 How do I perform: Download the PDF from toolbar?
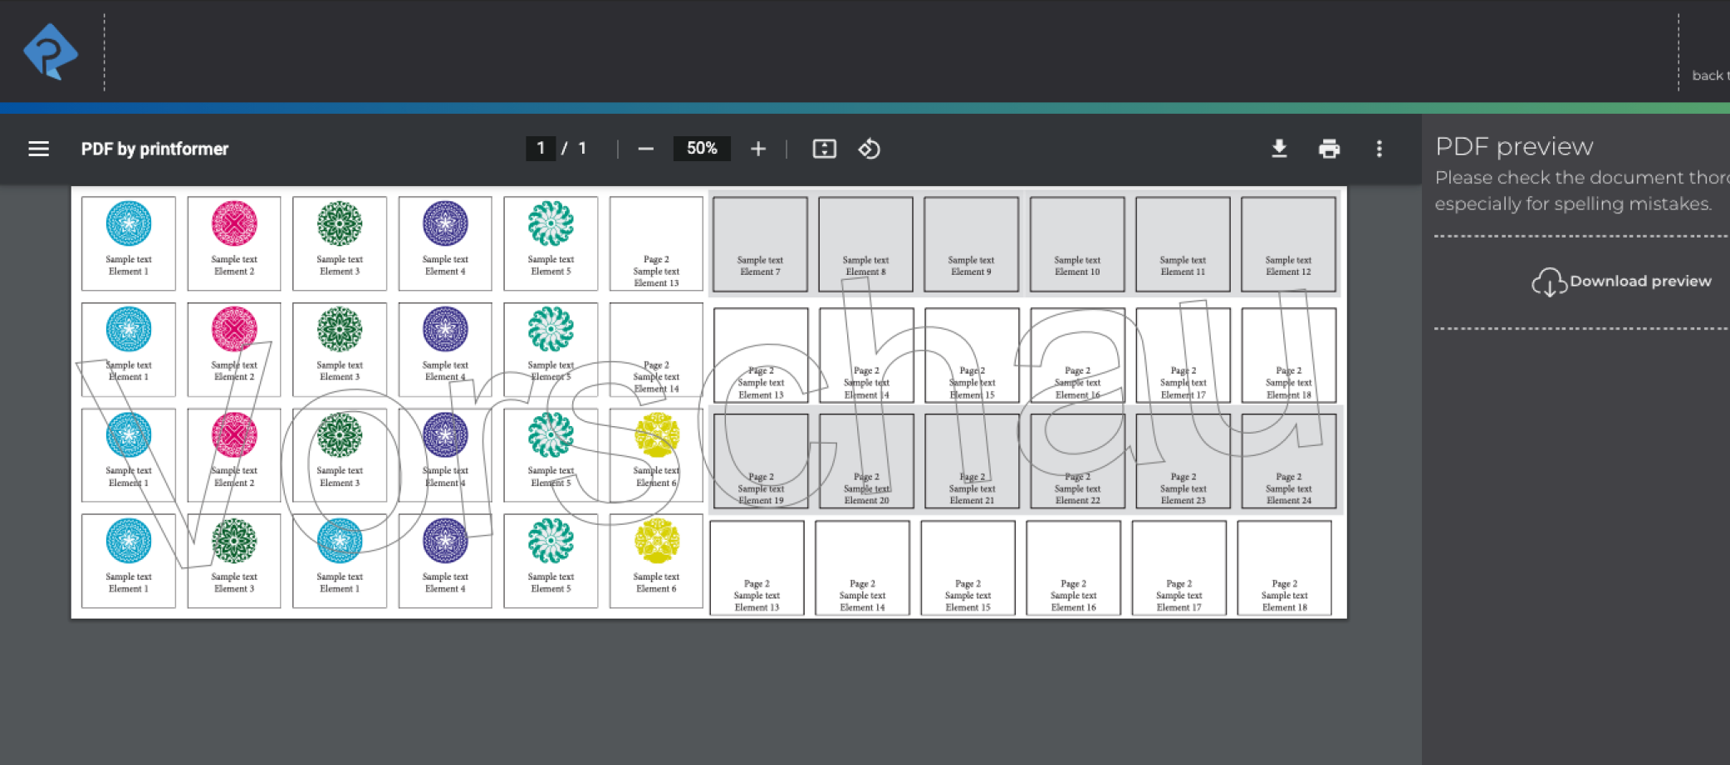coord(1279,149)
